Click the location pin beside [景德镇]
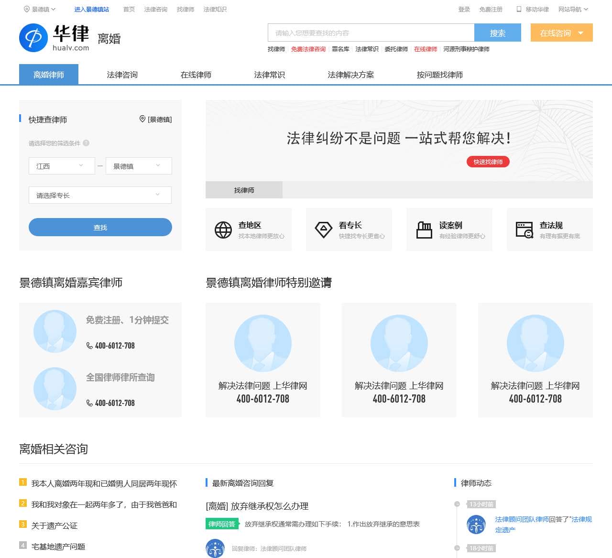 pos(142,119)
